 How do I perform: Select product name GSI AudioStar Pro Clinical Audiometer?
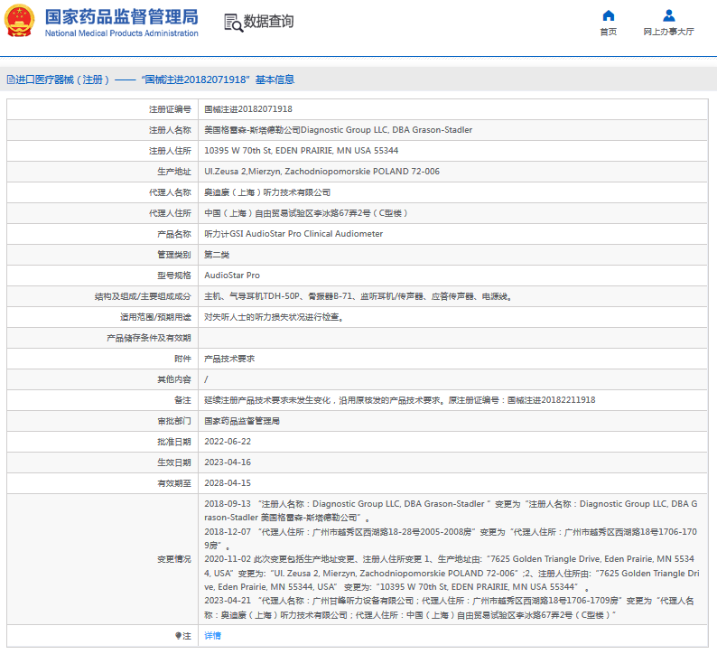pyautogui.click(x=293, y=234)
